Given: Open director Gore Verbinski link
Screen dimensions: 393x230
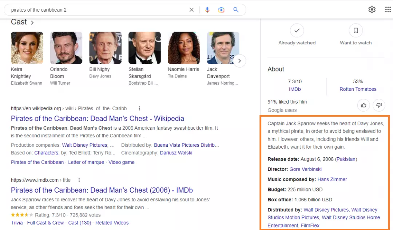Looking at the screenshot, I should pyautogui.click(x=306, y=169).
